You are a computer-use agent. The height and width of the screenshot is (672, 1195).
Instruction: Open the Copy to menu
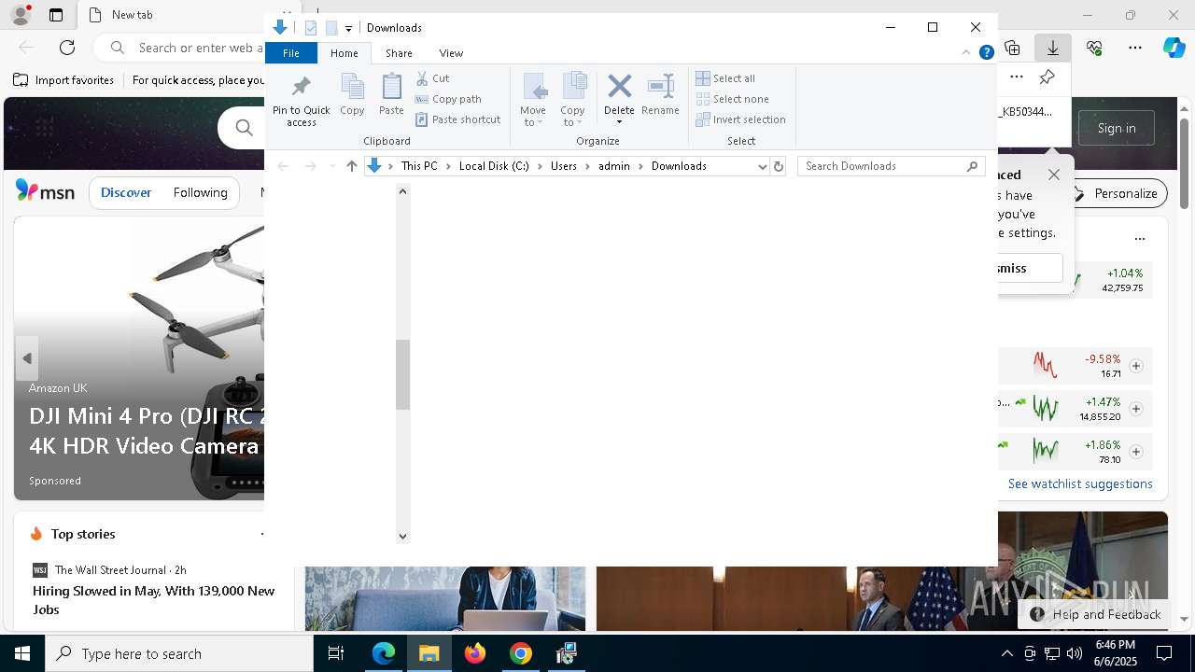tap(573, 101)
